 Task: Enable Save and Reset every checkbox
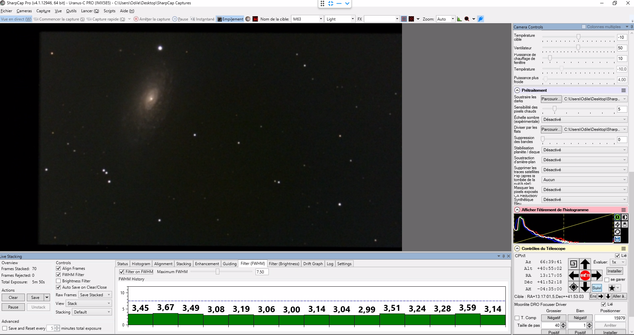5,328
